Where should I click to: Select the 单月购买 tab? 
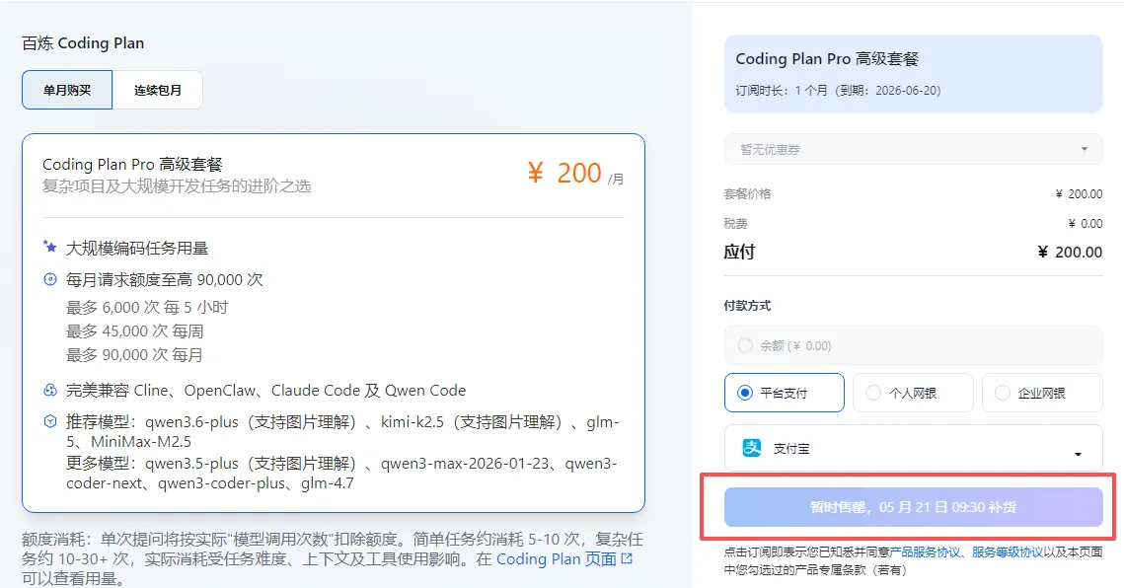tap(67, 90)
